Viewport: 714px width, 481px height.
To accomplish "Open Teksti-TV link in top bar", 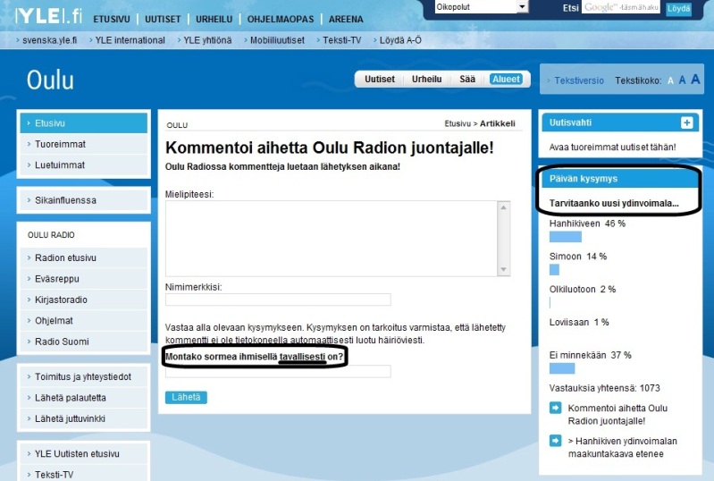I will coord(342,40).
